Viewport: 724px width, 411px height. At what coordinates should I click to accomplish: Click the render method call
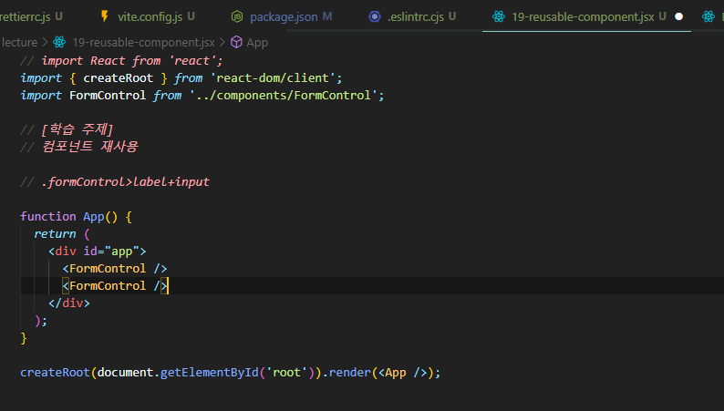349,372
